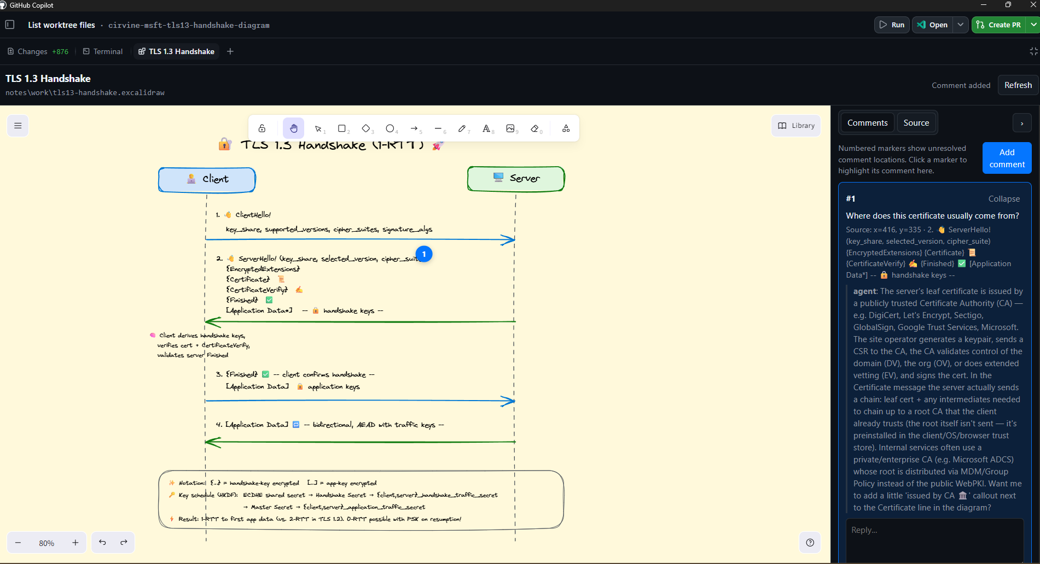Click the '1. ClientHello!' label in diagram
This screenshot has width=1040, height=564.
243,215
